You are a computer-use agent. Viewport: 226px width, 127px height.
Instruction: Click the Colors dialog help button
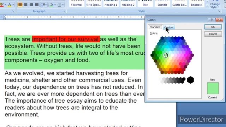[212, 20]
